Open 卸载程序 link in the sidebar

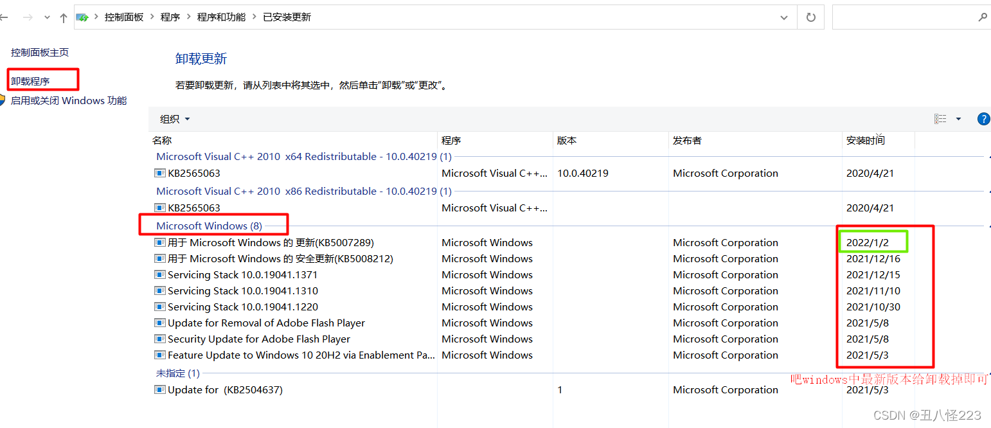tap(30, 81)
